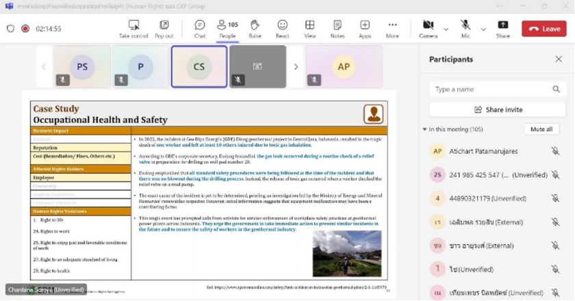This screenshot has width=575, height=301.
Task: Toggle the People participants panel
Action: tap(227, 29)
